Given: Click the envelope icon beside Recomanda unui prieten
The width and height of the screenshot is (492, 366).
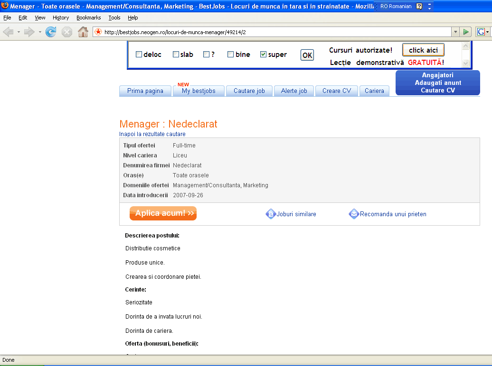Looking at the screenshot, I should point(354,214).
